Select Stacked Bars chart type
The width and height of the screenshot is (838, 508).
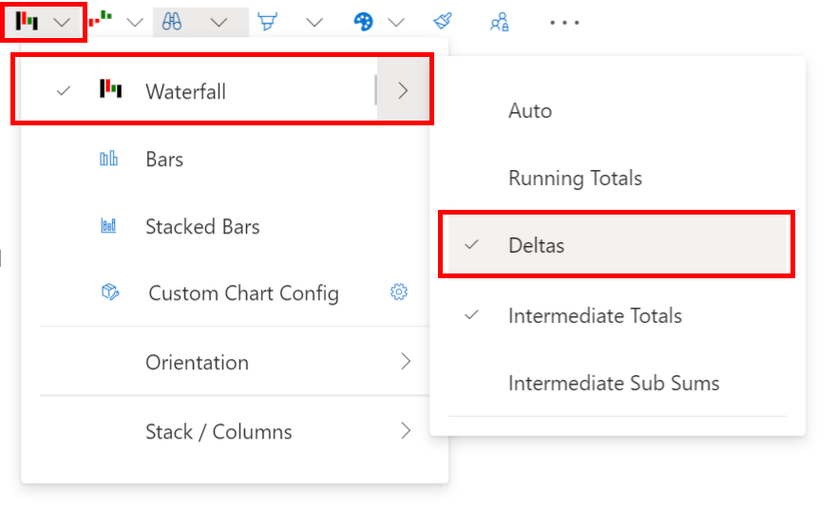pos(201,227)
